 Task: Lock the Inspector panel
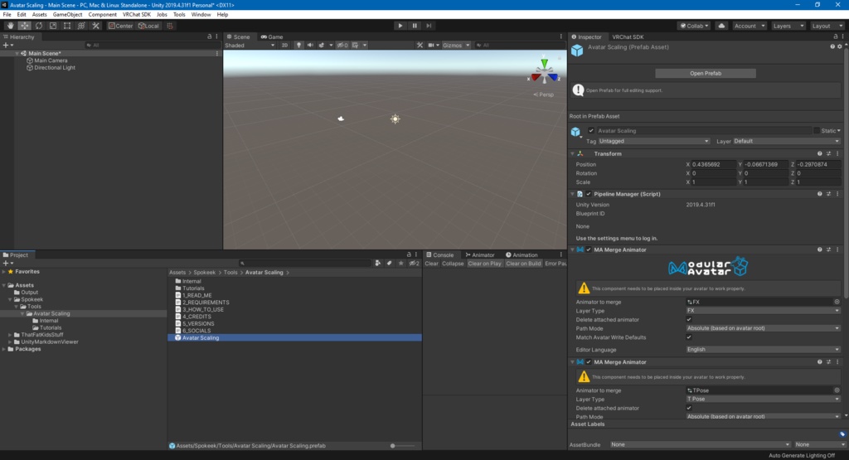click(836, 36)
